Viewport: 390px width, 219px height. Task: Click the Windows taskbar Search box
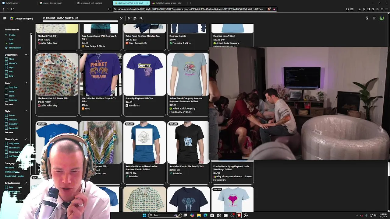[165, 215]
